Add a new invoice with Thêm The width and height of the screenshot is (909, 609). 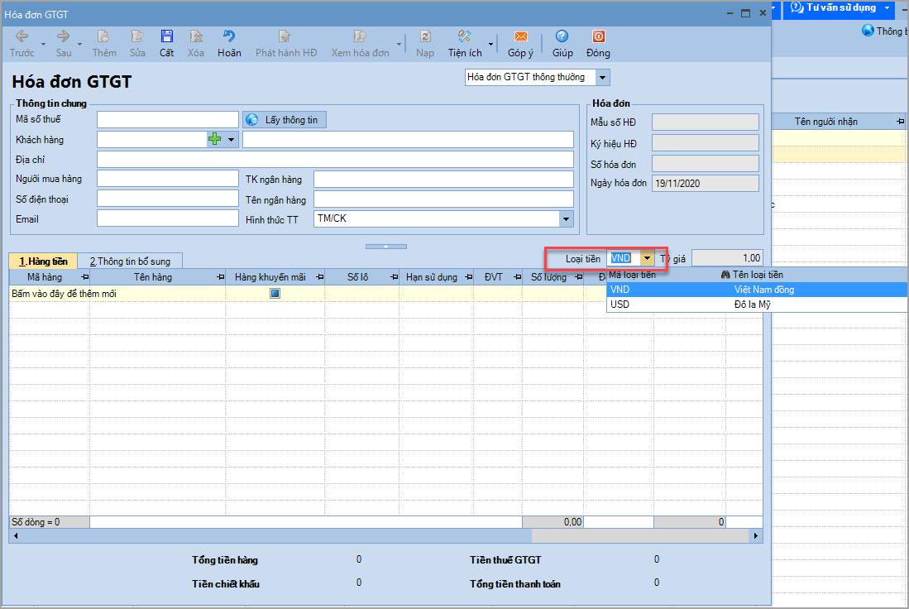104,44
